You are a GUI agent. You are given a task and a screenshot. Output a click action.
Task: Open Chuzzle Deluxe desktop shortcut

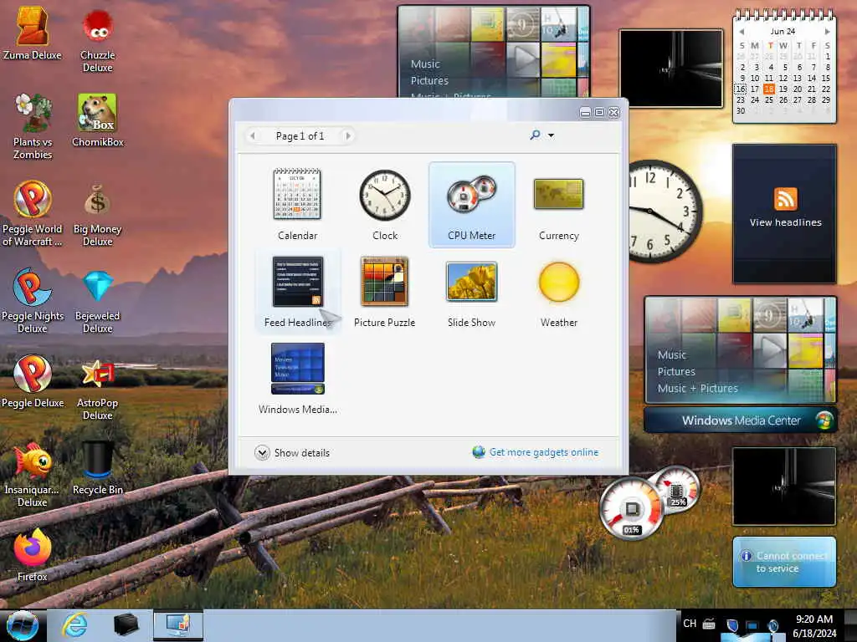[97, 41]
